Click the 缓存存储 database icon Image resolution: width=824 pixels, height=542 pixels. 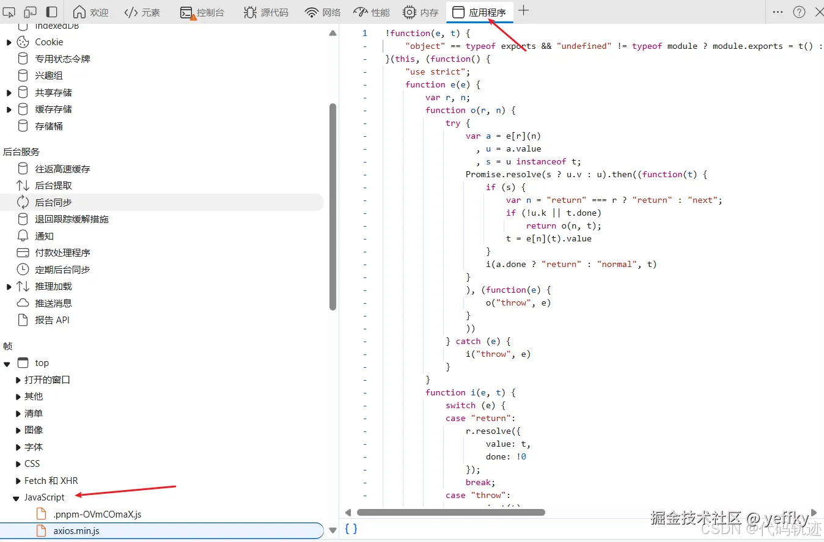[x=23, y=109]
